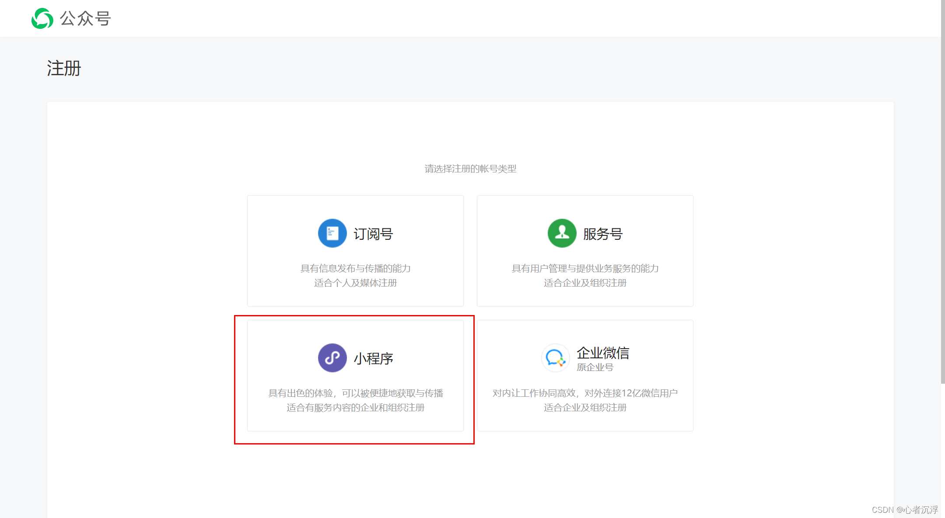The width and height of the screenshot is (945, 518).
Task: Click the 企业微信 chat bubble icon
Action: pos(555,358)
